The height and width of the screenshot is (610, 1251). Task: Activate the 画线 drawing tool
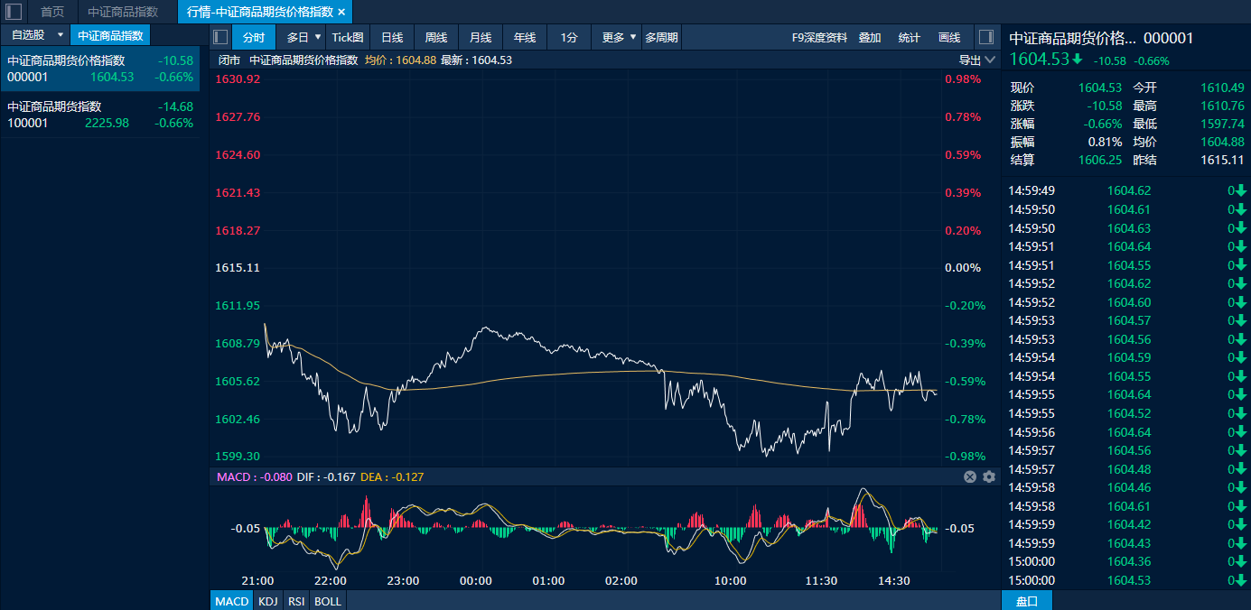(x=949, y=37)
